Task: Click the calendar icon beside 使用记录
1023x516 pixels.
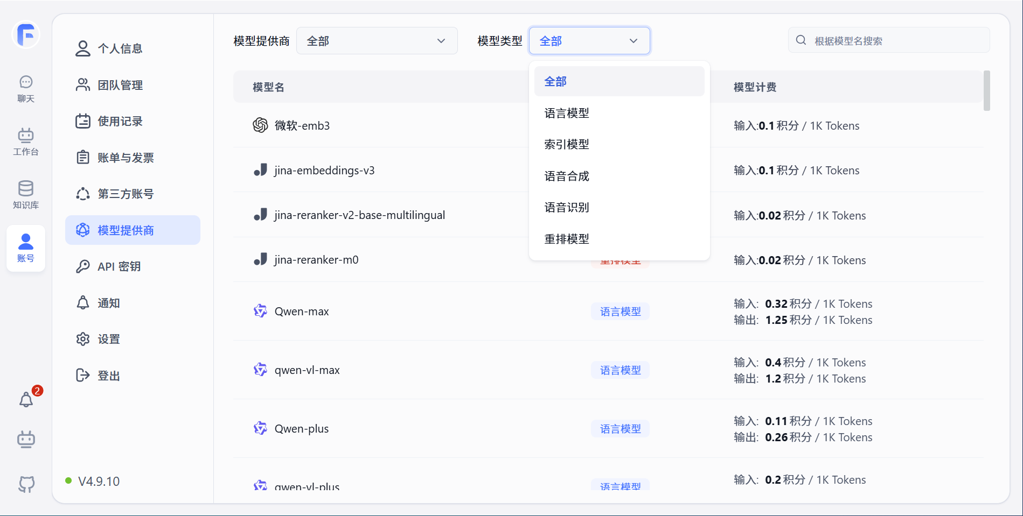Action: [82, 121]
